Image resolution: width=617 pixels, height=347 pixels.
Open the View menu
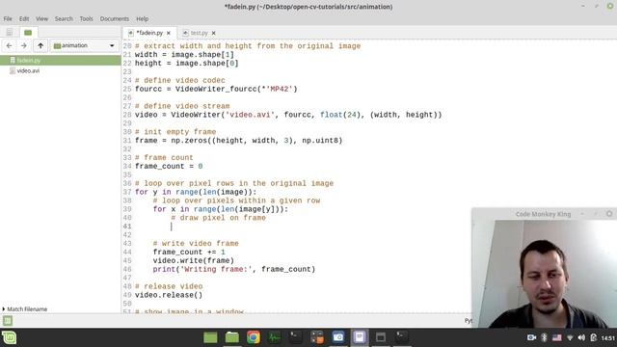pyautogui.click(x=41, y=19)
